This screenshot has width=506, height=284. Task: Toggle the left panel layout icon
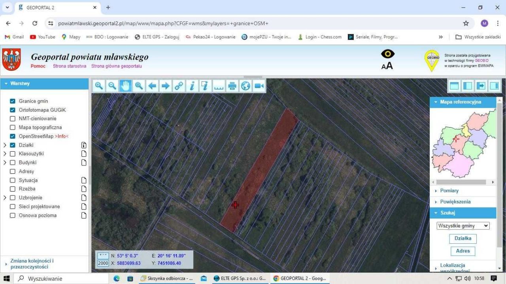468,86
